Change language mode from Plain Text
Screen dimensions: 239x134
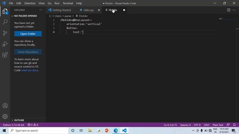[218, 125]
